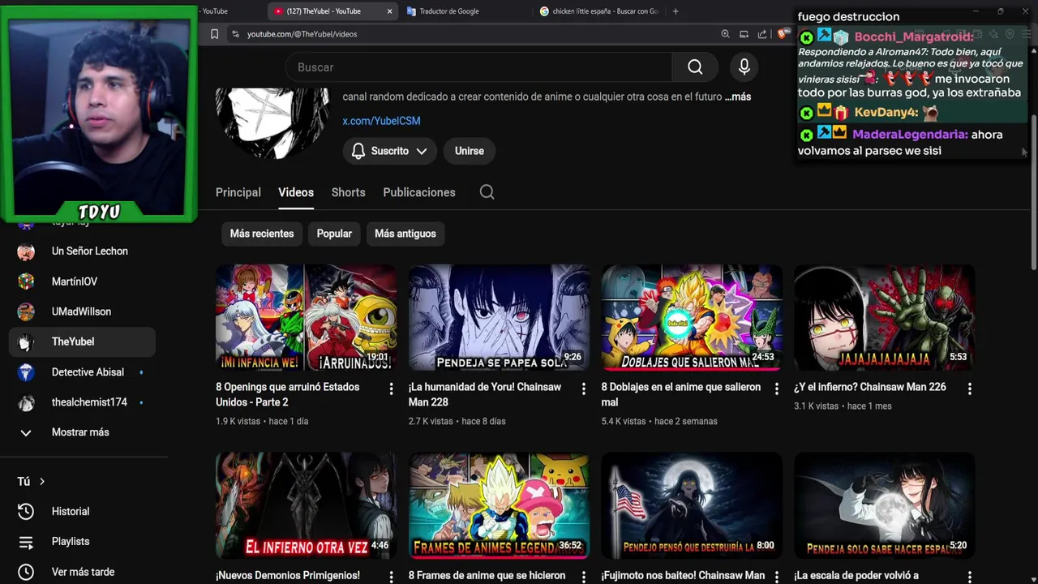Click the Buscar search input field
Image resolution: width=1038 pixels, height=584 pixels.
pyautogui.click(x=478, y=67)
